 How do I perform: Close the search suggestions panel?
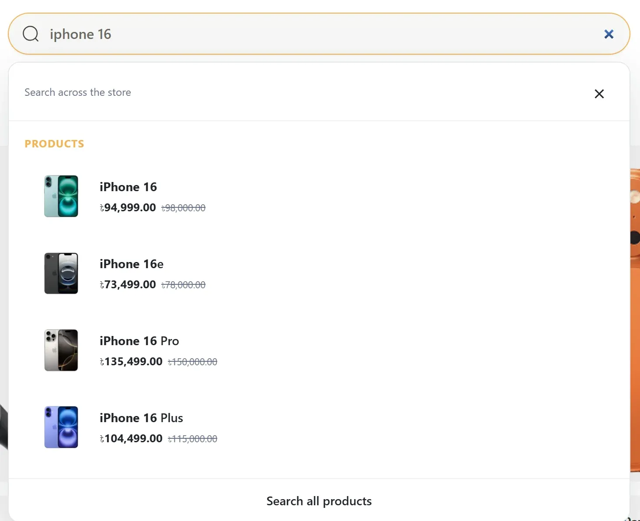(x=599, y=94)
